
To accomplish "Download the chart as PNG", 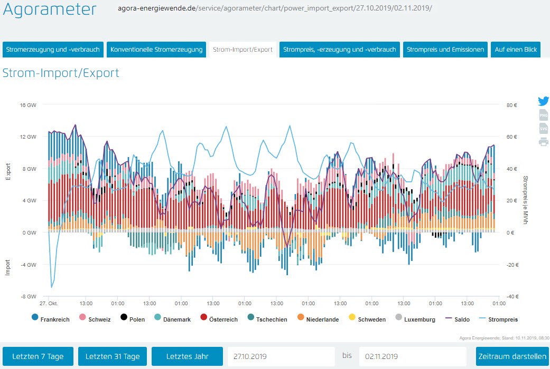I will click(x=543, y=115).
